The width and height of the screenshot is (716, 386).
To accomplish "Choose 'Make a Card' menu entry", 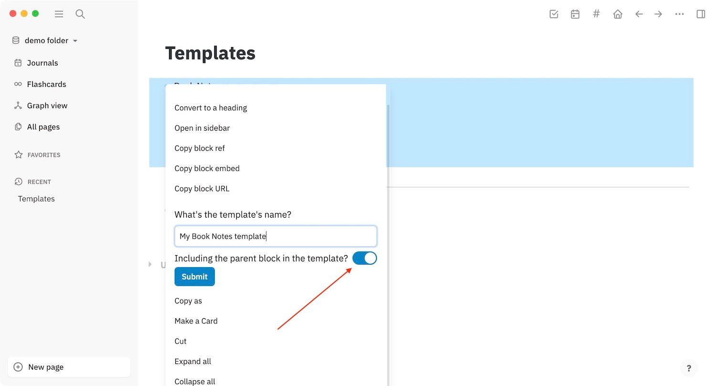I will (196, 321).
